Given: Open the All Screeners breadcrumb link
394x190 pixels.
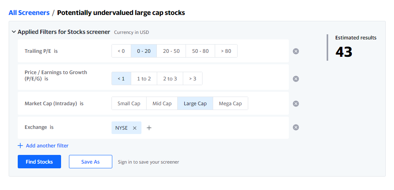Looking at the screenshot, I should (x=29, y=13).
